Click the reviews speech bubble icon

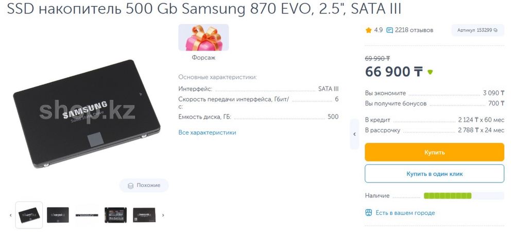pyautogui.click(x=390, y=30)
